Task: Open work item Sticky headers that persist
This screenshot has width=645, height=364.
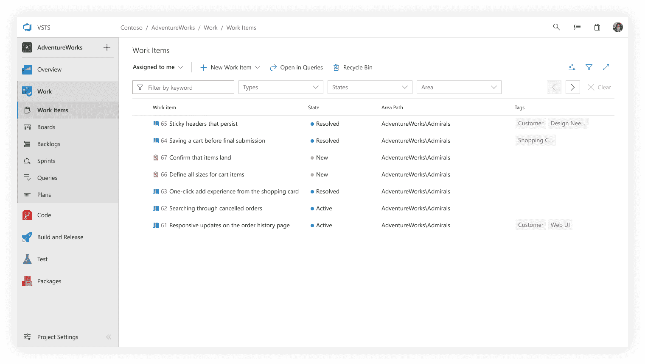Action: click(203, 124)
